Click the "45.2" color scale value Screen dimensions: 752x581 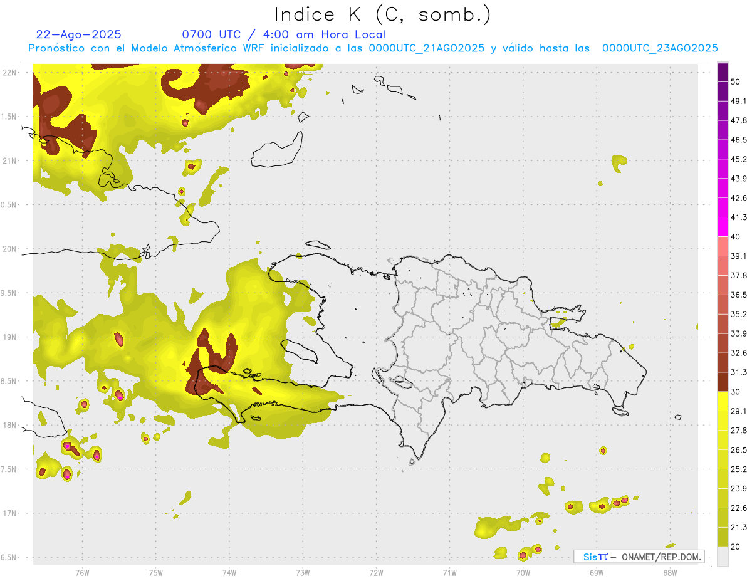point(739,159)
